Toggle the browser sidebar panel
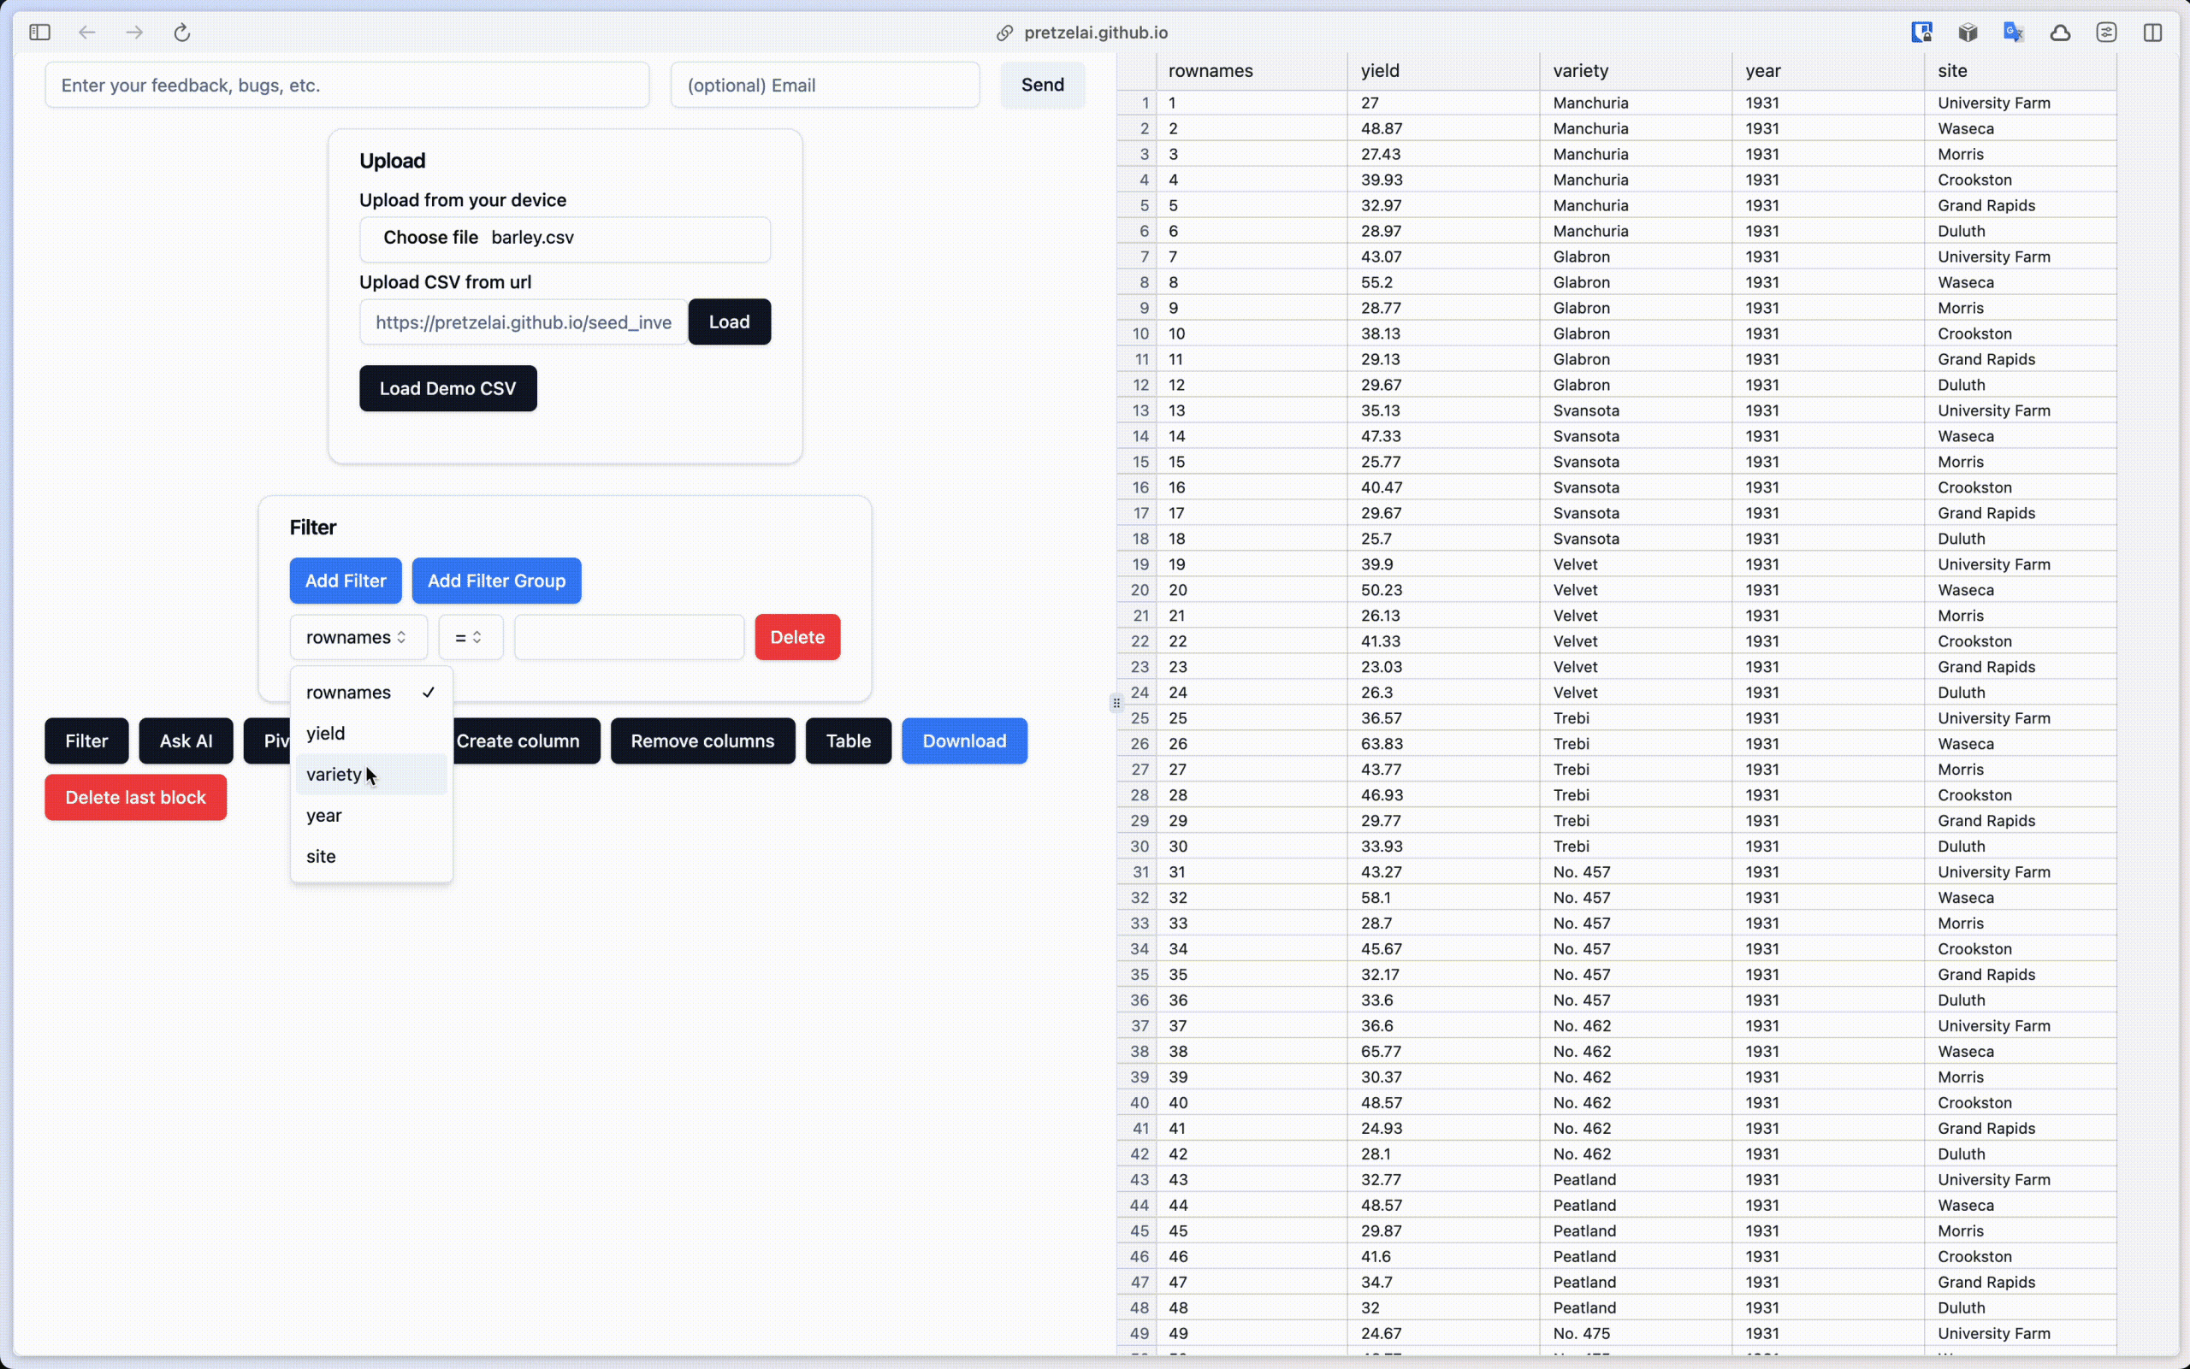Screen dimensions: 2190x1369 point(39,32)
